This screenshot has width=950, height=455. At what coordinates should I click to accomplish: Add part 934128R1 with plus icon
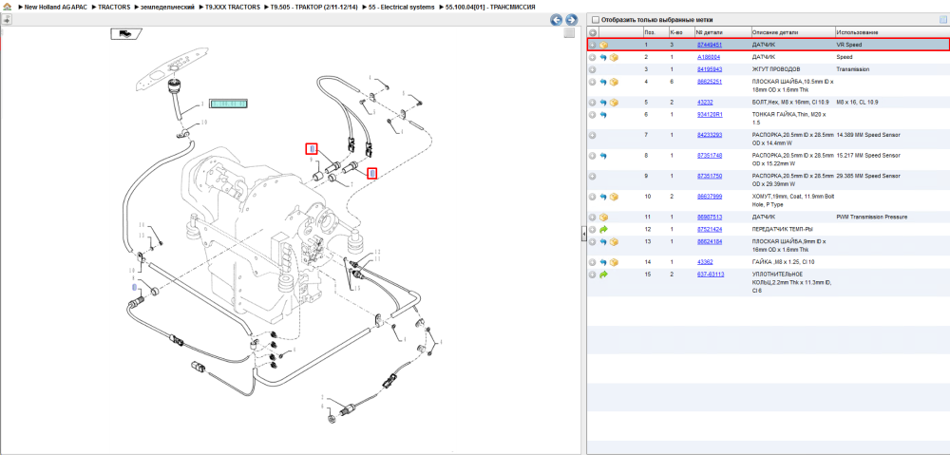pyautogui.click(x=593, y=114)
